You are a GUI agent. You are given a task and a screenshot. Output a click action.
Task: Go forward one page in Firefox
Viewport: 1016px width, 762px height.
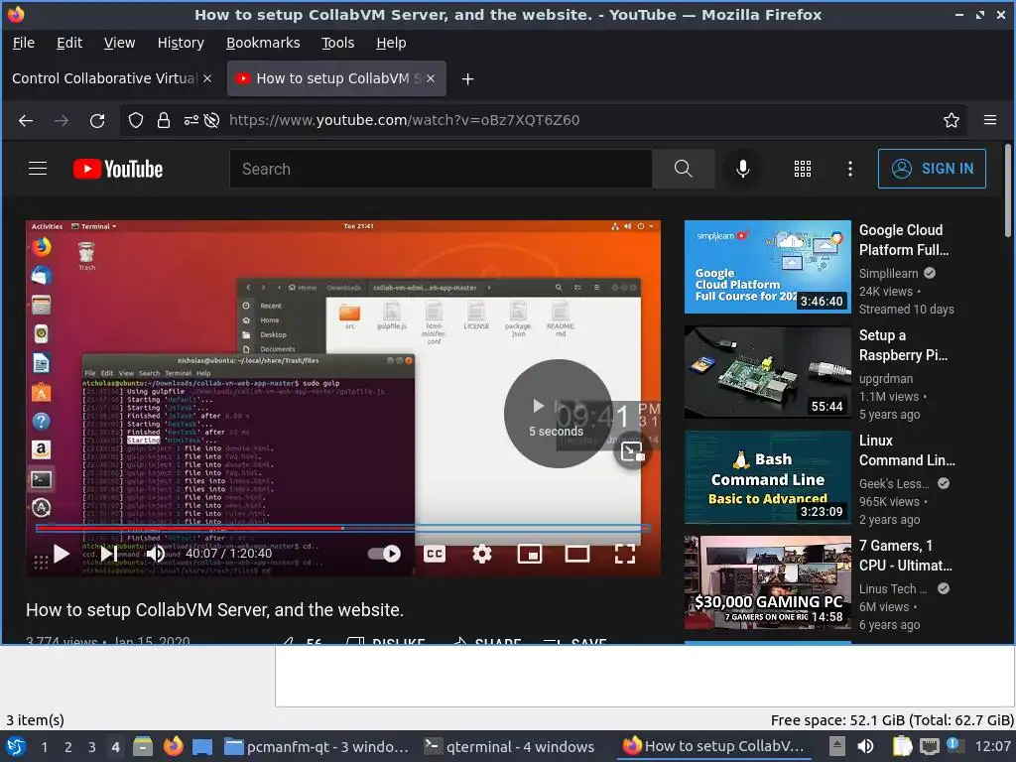coord(61,120)
